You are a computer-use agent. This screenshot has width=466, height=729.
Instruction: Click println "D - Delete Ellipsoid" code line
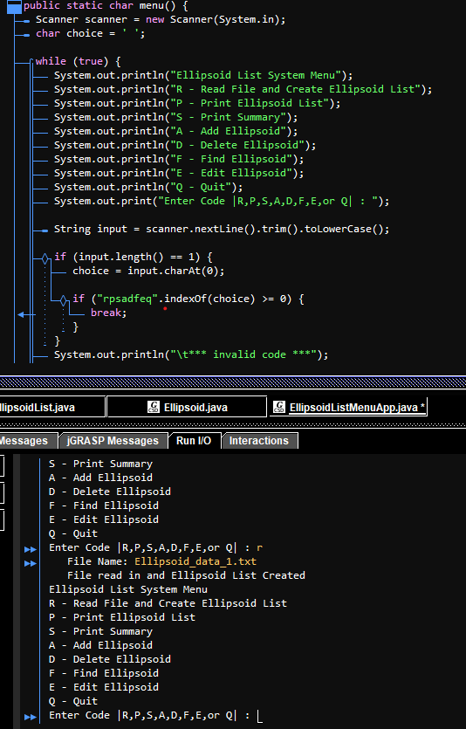coord(185,145)
